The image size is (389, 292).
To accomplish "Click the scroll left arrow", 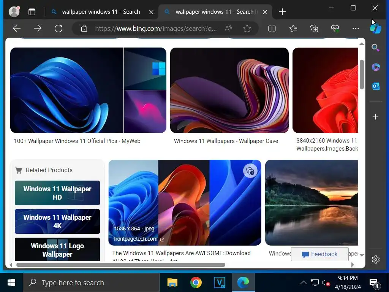I will click(x=11, y=265).
